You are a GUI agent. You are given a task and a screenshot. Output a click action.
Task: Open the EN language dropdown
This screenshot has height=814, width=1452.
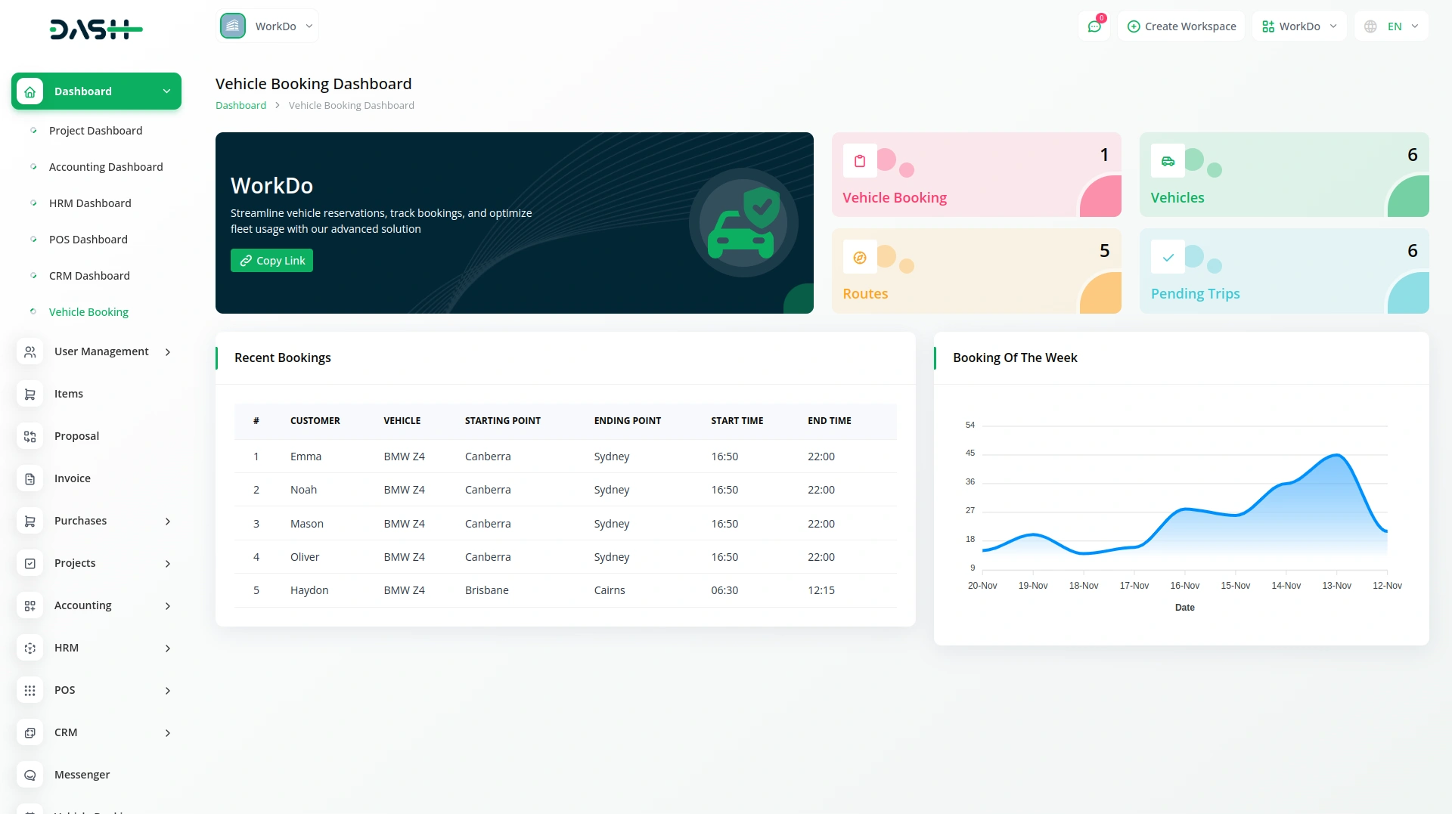(x=1391, y=26)
